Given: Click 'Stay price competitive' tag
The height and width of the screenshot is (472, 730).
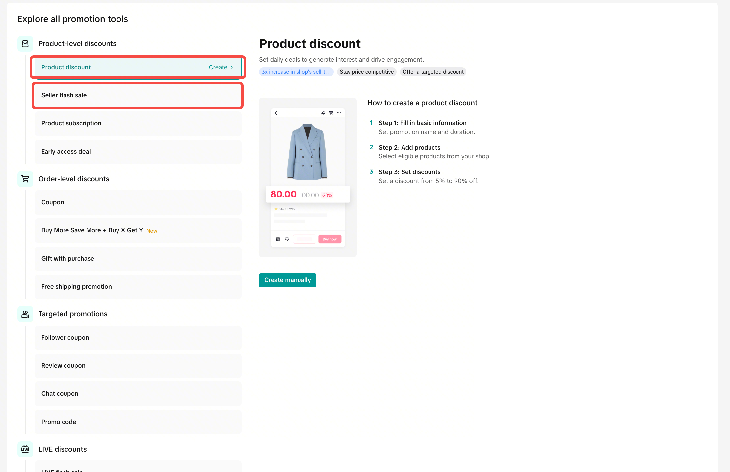Looking at the screenshot, I should click(x=367, y=72).
